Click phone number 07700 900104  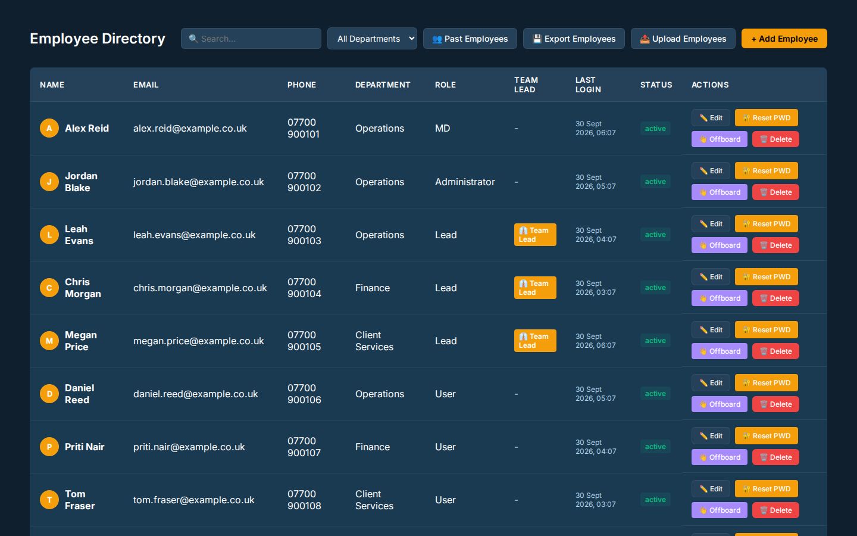pos(304,288)
